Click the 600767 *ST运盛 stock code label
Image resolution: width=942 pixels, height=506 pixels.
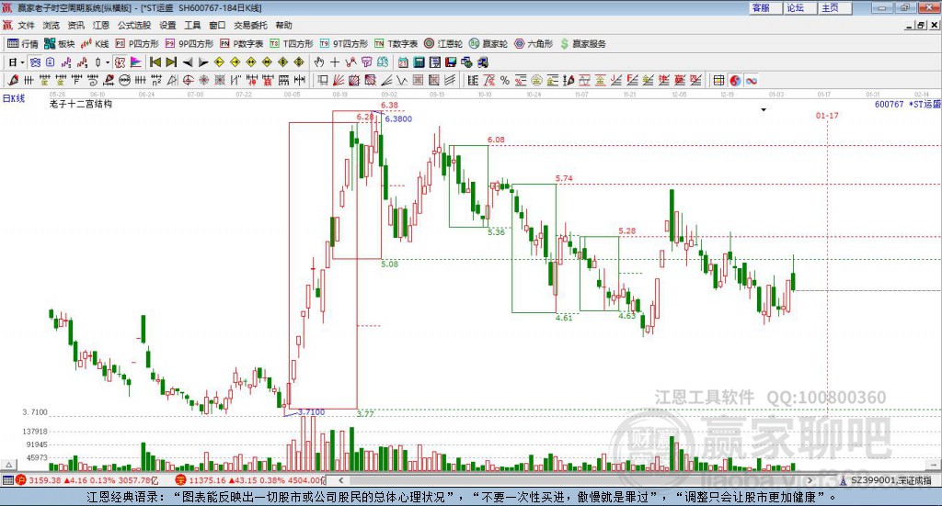tap(907, 105)
